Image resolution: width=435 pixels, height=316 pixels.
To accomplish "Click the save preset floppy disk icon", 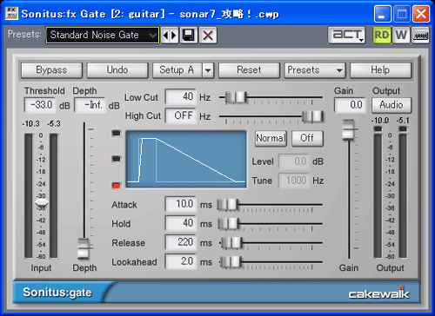I will pos(189,36).
